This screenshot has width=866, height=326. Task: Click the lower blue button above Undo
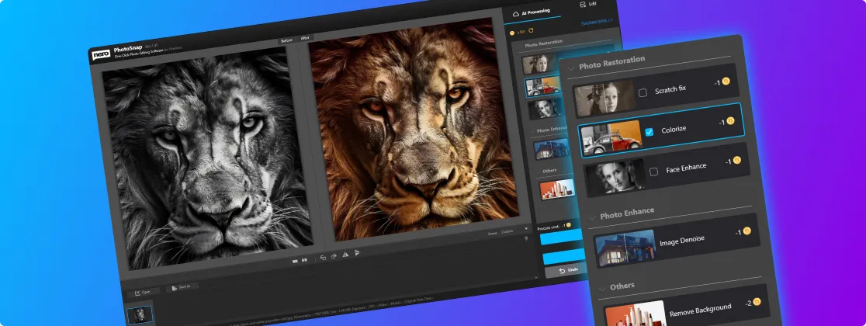coord(563,256)
